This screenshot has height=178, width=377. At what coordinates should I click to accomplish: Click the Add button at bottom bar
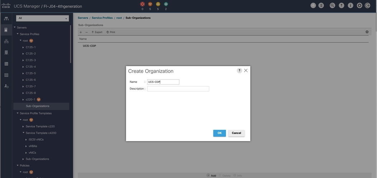point(211,175)
